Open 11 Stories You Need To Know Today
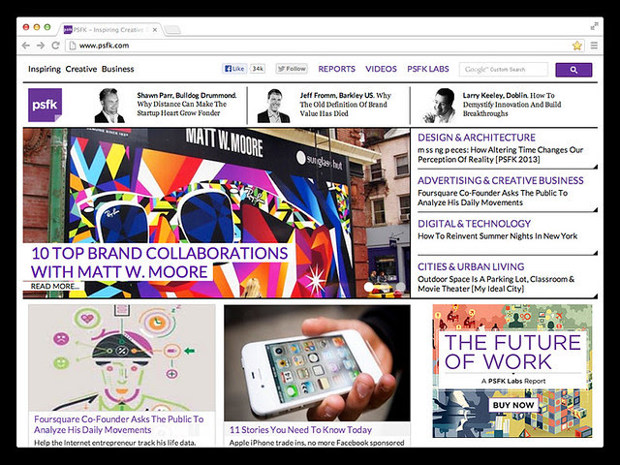Image resolution: width=620 pixels, height=465 pixels. click(300, 430)
